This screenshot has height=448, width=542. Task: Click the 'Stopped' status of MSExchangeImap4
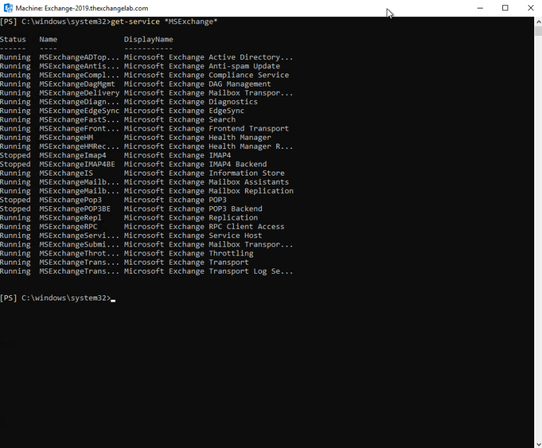click(15, 155)
